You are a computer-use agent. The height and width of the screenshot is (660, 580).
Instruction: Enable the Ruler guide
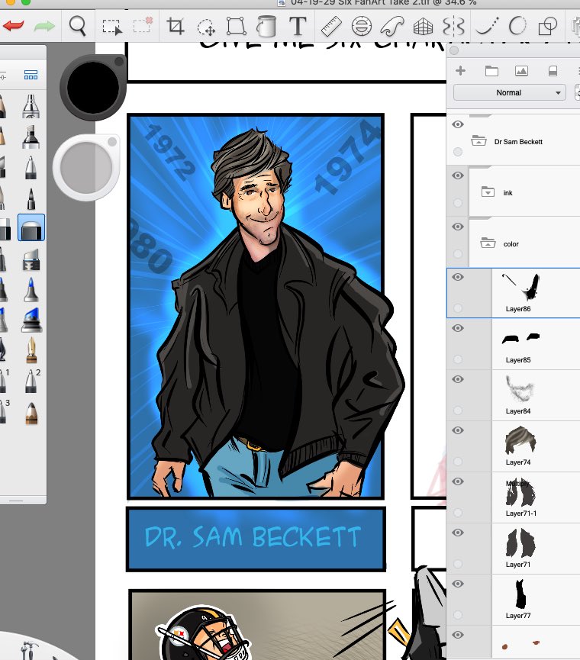(x=331, y=26)
